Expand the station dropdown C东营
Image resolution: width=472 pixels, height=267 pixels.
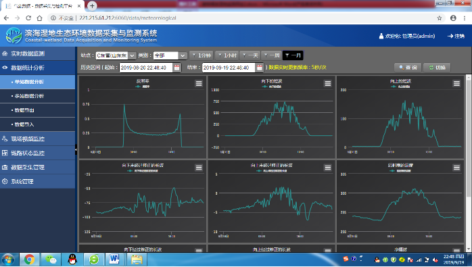tap(116, 55)
